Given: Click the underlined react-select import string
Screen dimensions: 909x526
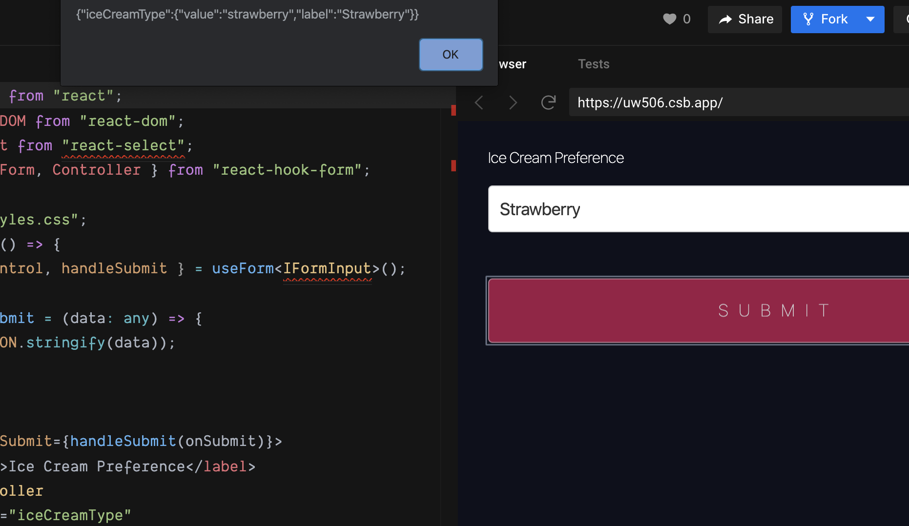Looking at the screenshot, I should coord(124,145).
